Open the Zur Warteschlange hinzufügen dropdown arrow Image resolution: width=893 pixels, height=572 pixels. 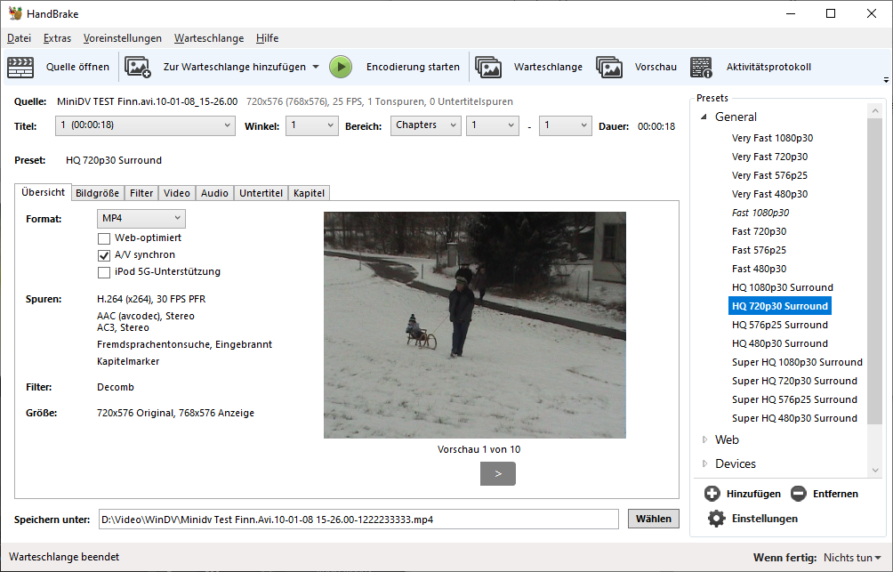(x=316, y=67)
